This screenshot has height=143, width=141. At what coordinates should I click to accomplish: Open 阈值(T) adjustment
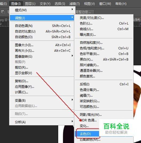click(x=104, y=96)
